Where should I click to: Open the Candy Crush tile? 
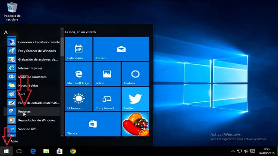[135, 124]
